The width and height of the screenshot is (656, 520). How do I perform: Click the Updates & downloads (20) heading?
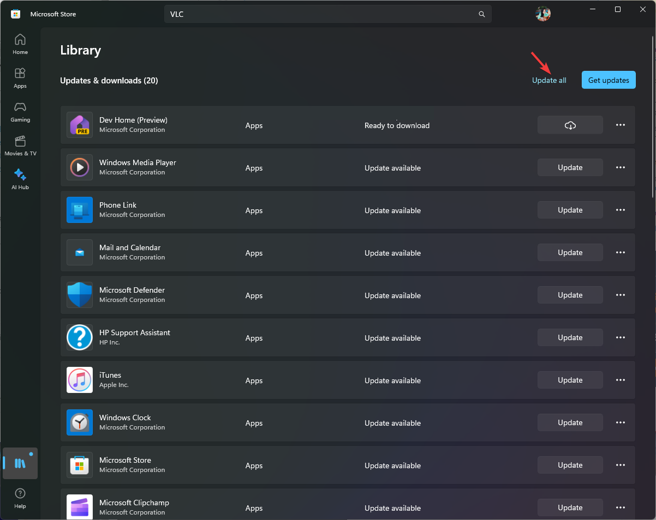[x=109, y=81]
